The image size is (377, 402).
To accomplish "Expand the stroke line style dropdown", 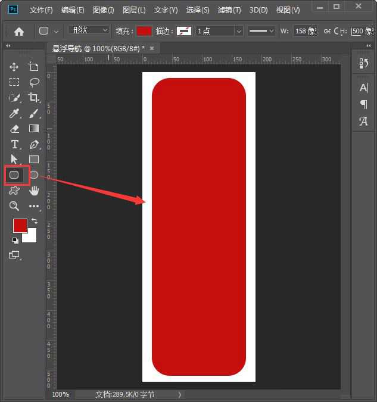I will coord(261,31).
